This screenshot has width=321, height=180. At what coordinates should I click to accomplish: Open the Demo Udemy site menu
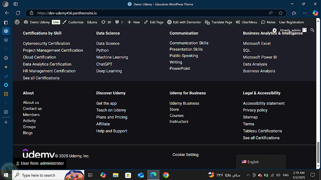point(37,22)
